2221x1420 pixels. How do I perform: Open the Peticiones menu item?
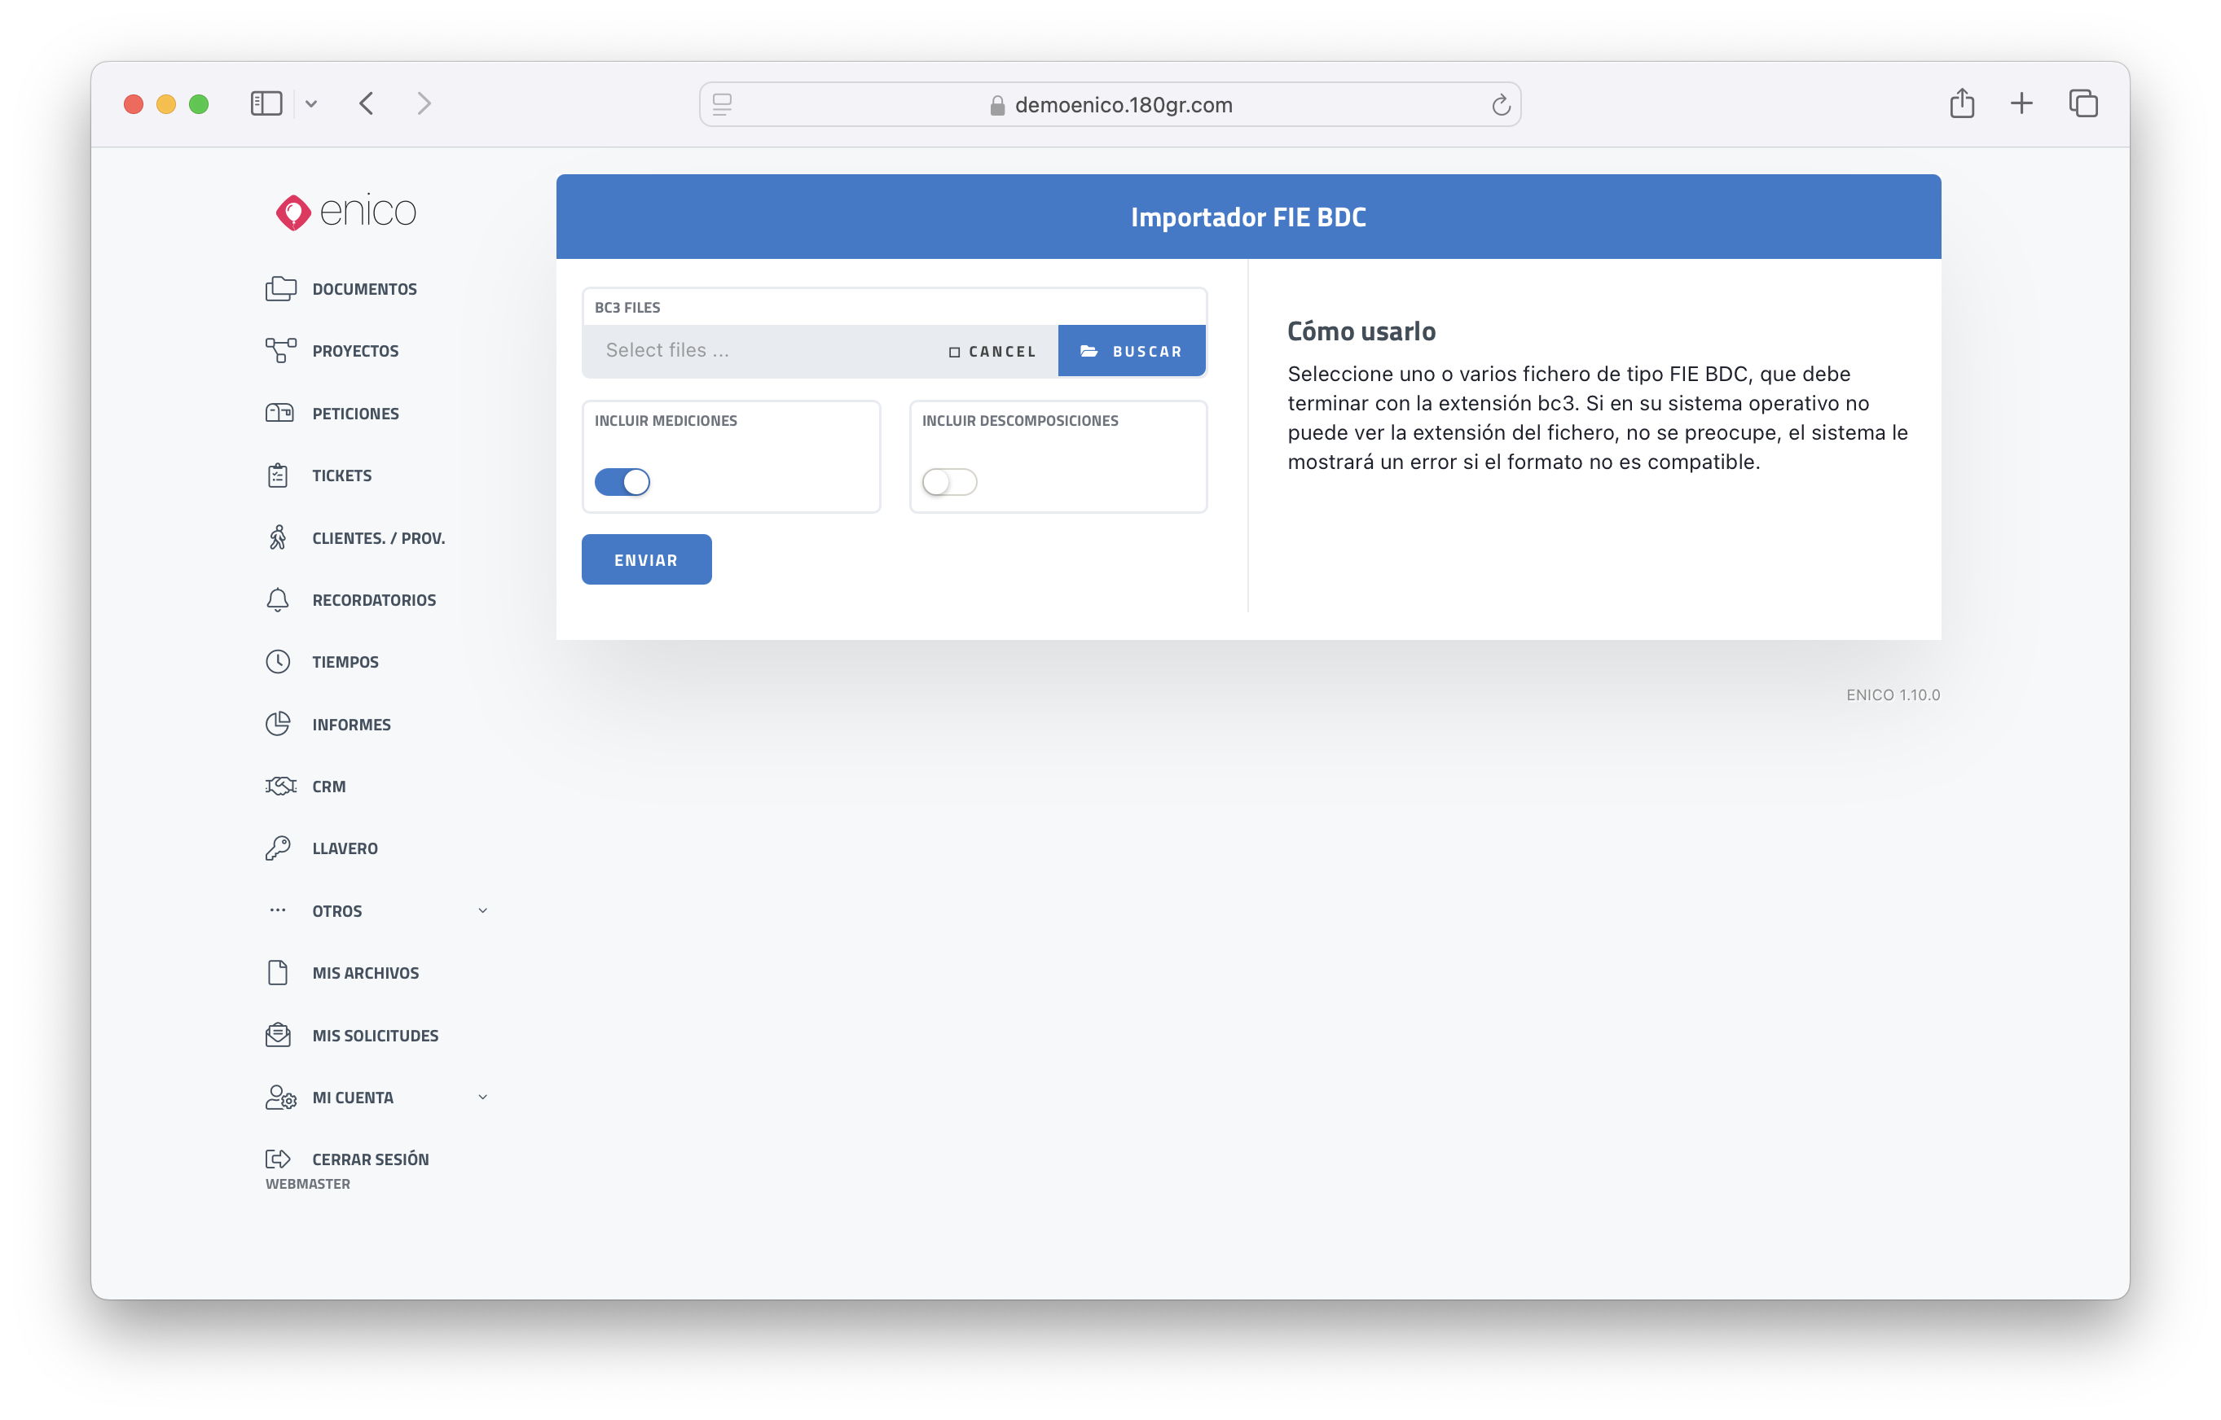tap(355, 413)
